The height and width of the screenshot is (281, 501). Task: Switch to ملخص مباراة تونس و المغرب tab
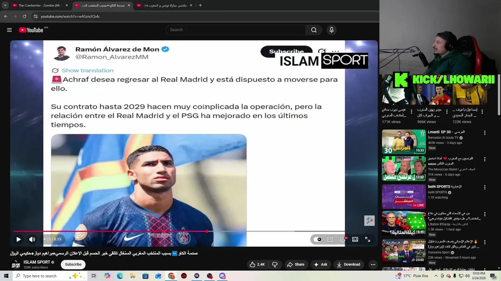pos(164,5)
